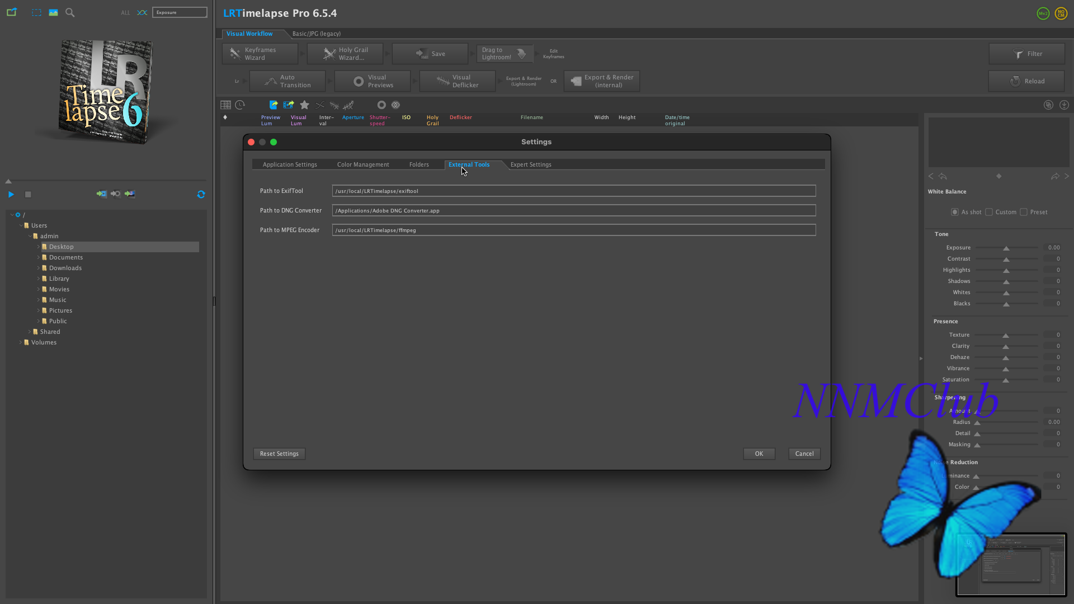
Task: Click the clock history icon above the table
Action: (240, 105)
